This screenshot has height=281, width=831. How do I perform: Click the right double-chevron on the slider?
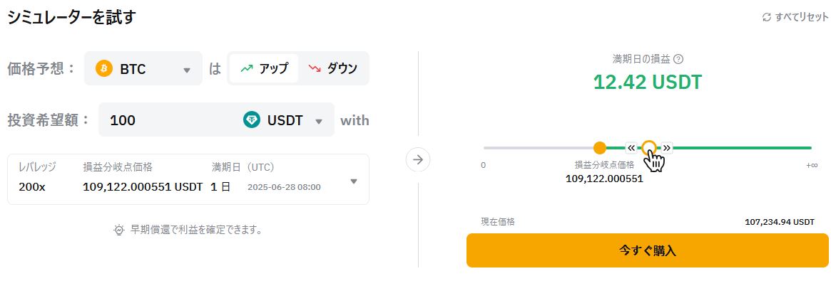[667, 148]
